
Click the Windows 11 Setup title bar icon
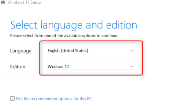click(3, 2)
